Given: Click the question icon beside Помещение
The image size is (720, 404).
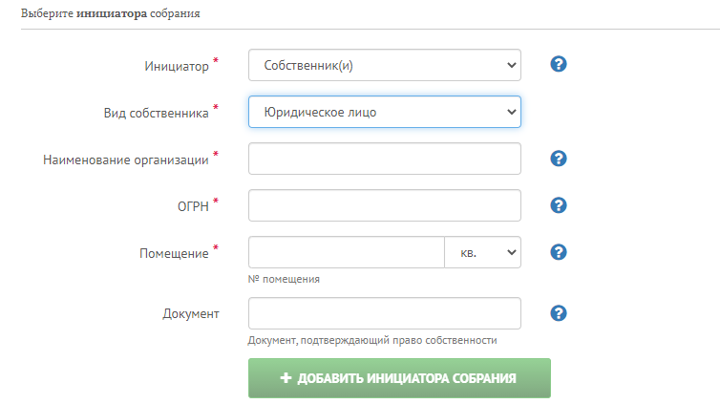Looking at the screenshot, I should [559, 252].
